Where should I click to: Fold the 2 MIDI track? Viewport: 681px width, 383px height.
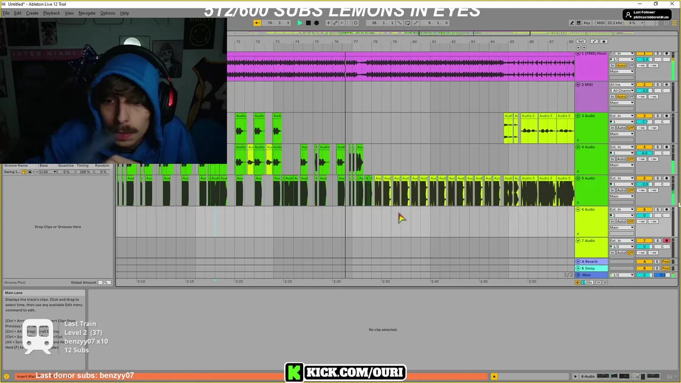[578, 85]
